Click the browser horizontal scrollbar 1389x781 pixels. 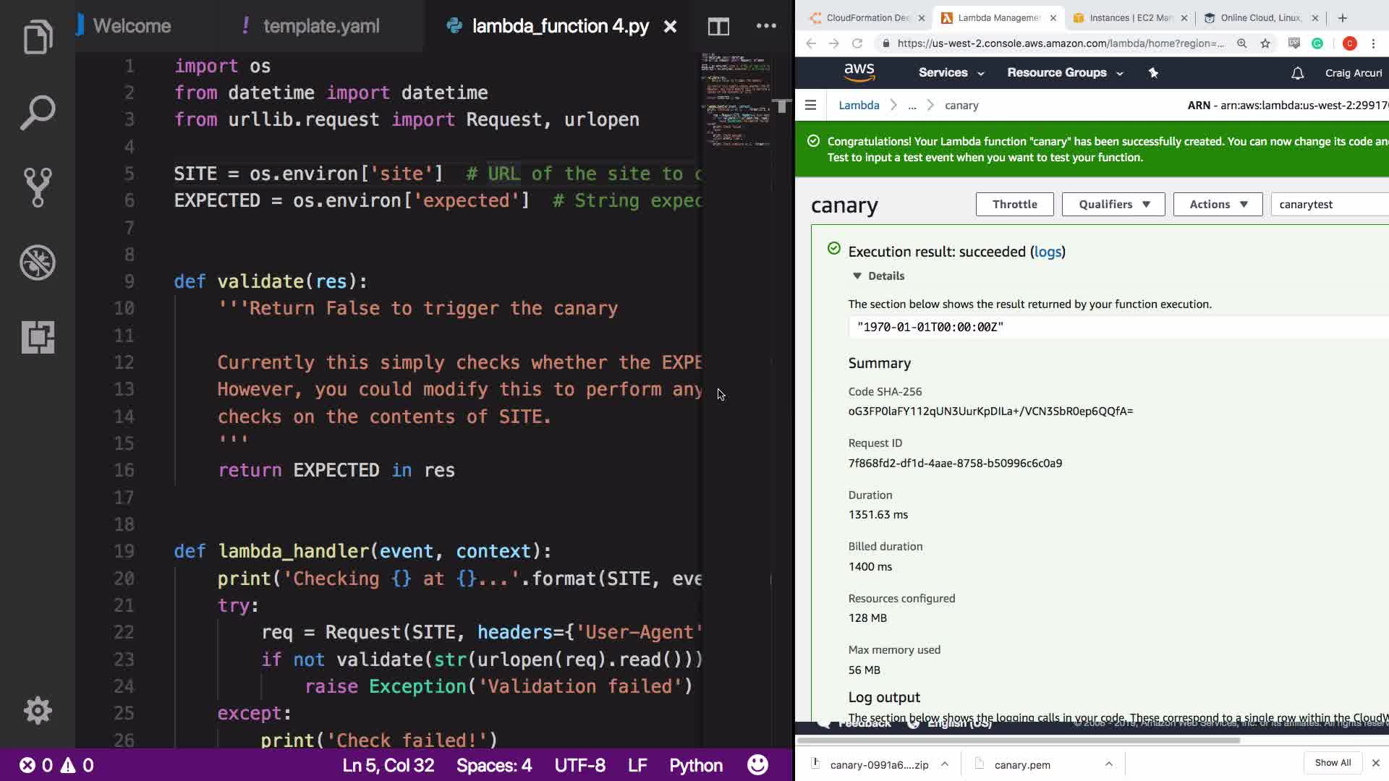[x=1019, y=741]
